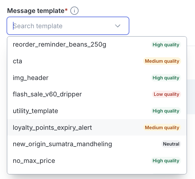This screenshot has height=179, width=195.
Task: Choose the cta template option
Action: click(x=97, y=61)
